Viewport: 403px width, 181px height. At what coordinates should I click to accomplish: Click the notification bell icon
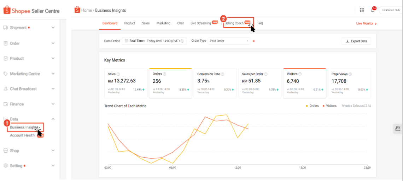[x=373, y=10]
